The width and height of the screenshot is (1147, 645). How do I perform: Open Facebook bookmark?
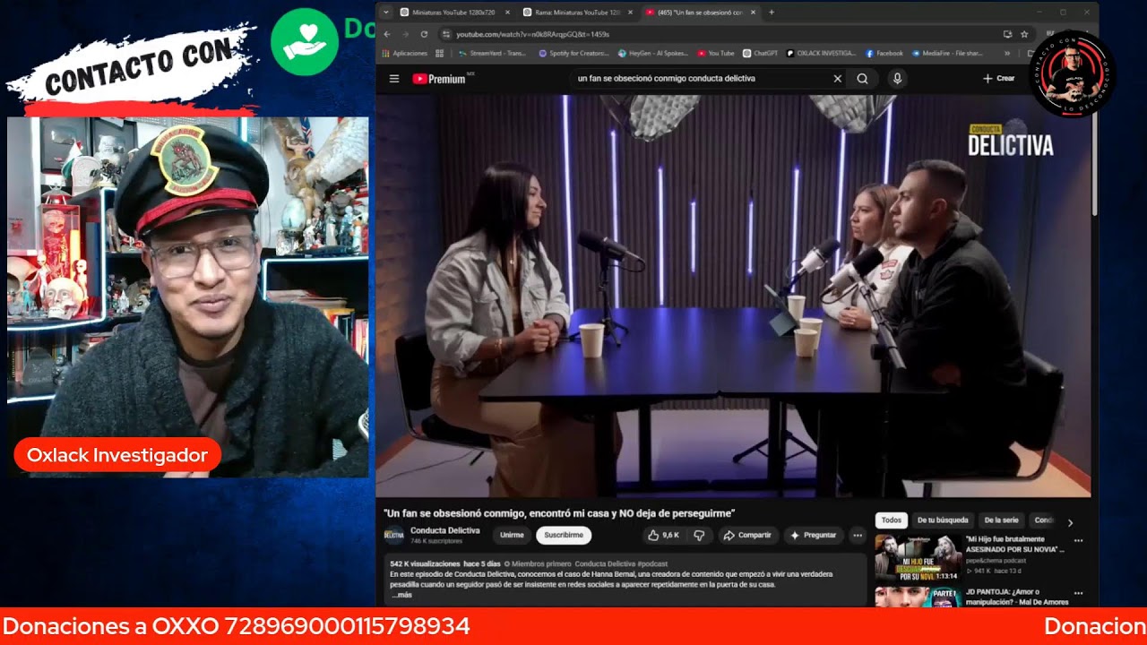(x=884, y=53)
